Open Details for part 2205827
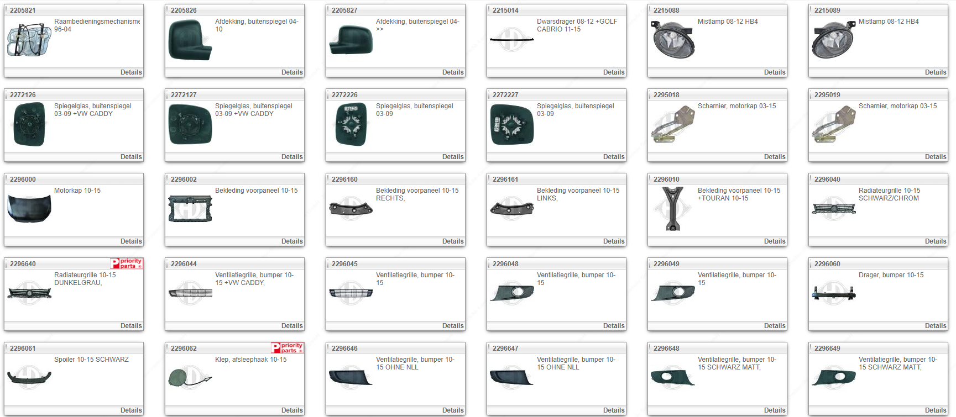The height and width of the screenshot is (417, 956). [452, 72]
